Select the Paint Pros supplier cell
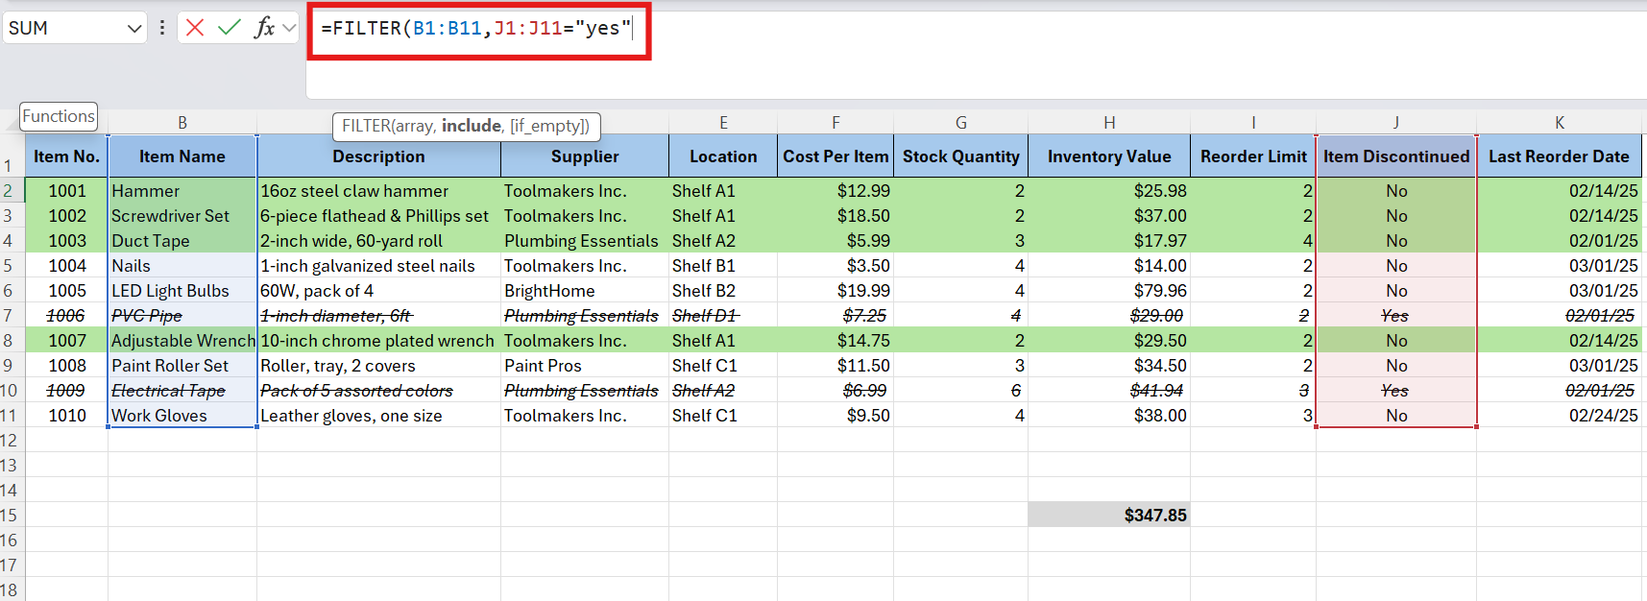The image size is (1647, 601). tap(585, 366)
